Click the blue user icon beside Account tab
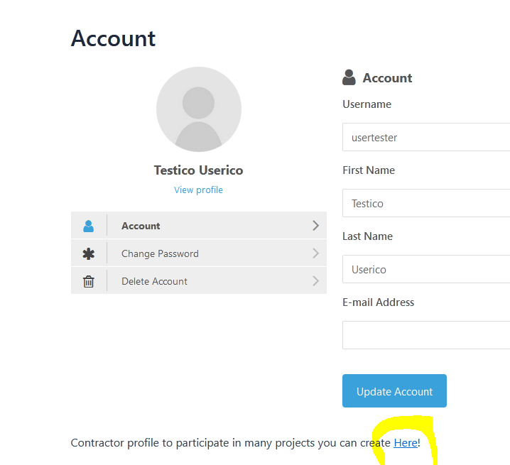Viewport: 510px width, 465px height. click(89, 226)
